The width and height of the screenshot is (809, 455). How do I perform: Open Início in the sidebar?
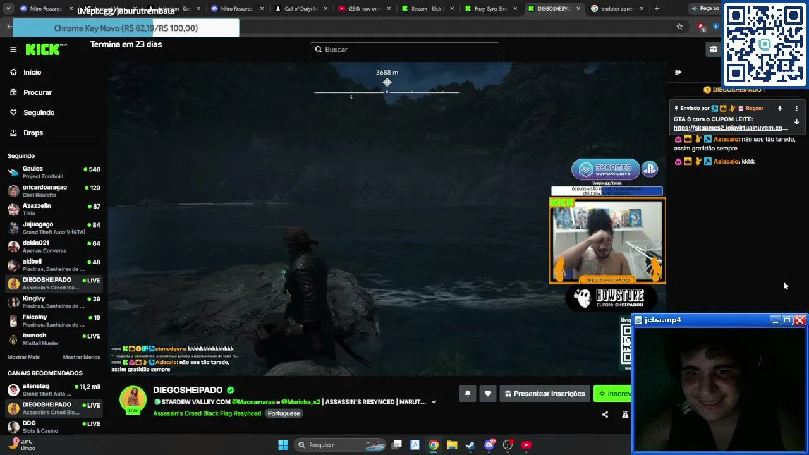pos(32,72)
